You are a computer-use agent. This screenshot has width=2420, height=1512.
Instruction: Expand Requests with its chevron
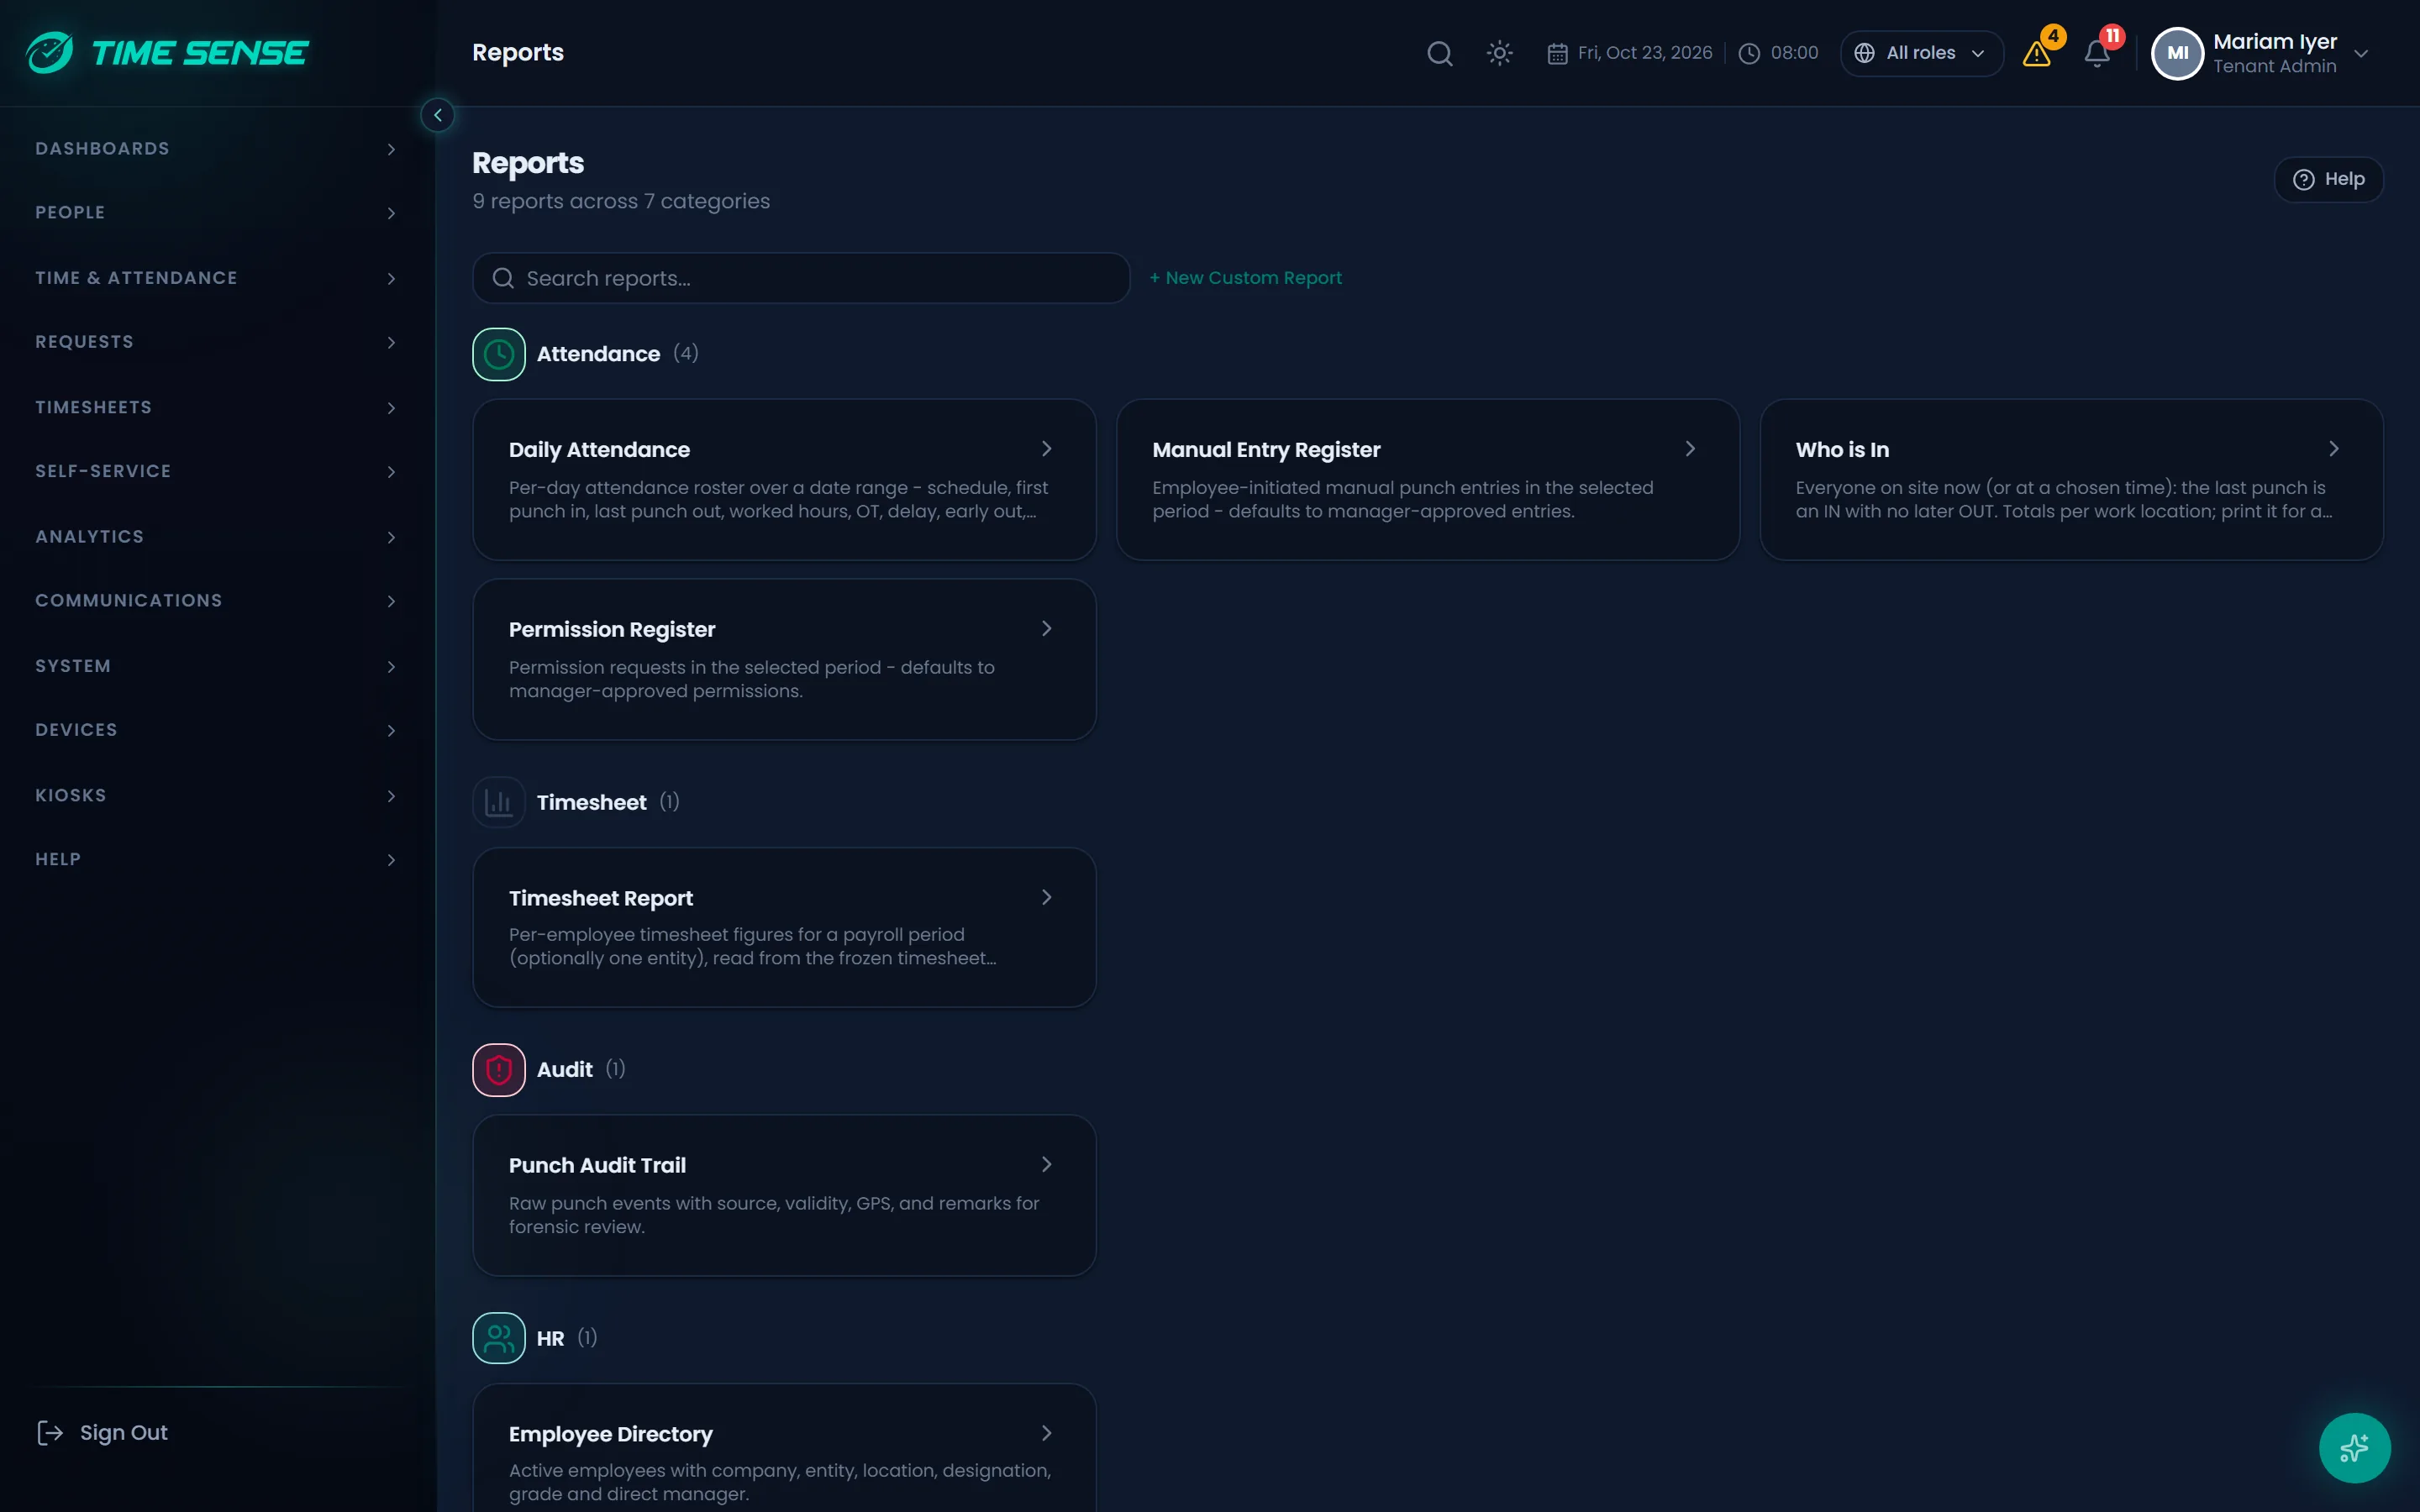tap(391, 342)
